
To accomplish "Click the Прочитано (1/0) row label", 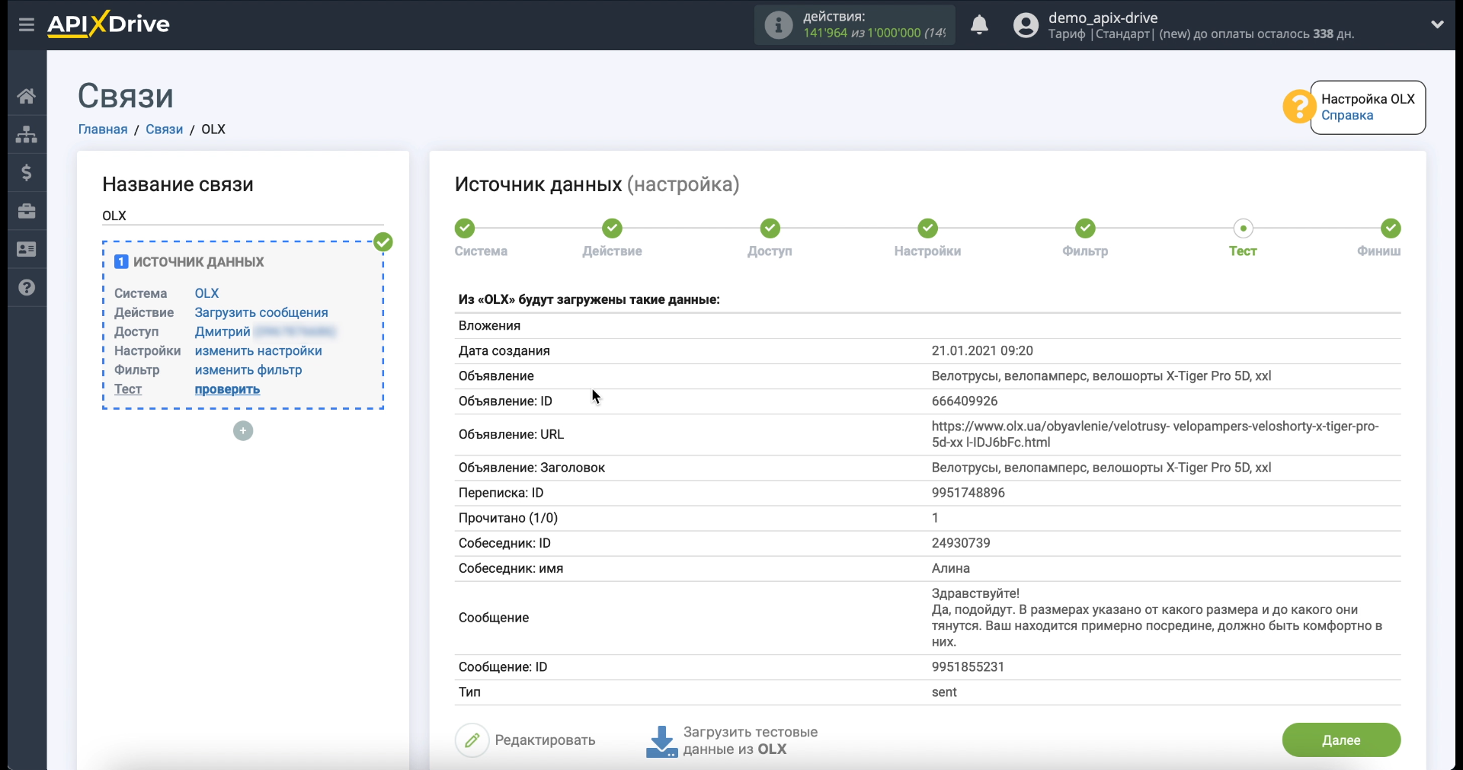I will tap(508, 518).
